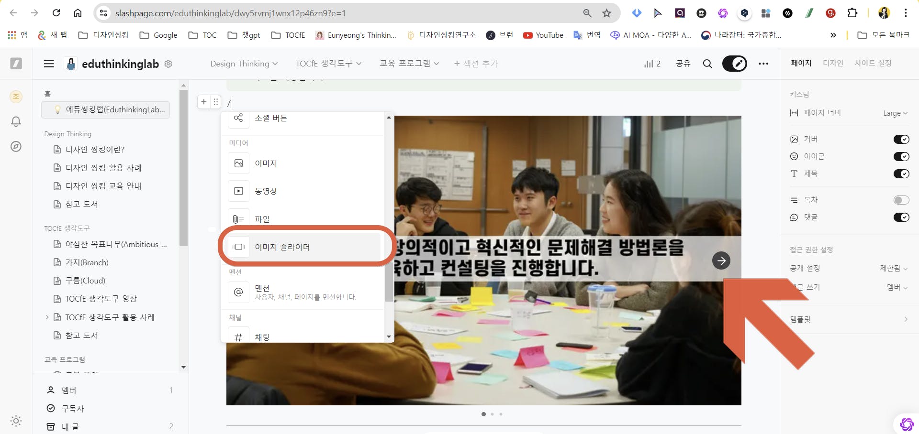Change 공개 설정 from 제한됨

point(893,268)
